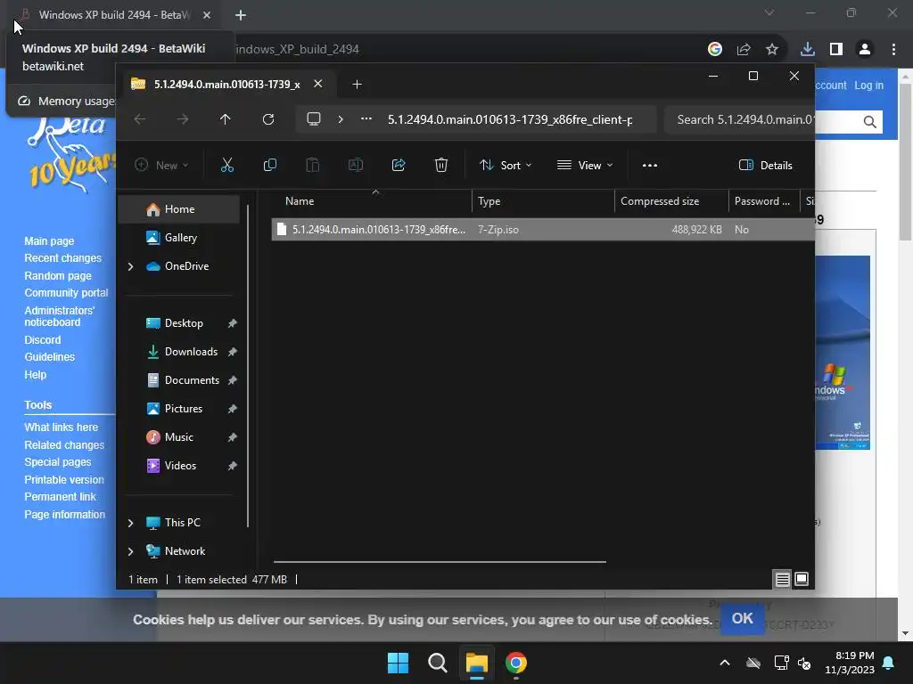Open Chrome side panel icon
Viewport: 913px width, 684px height.
pyautogui.click(x=836, y=49)
